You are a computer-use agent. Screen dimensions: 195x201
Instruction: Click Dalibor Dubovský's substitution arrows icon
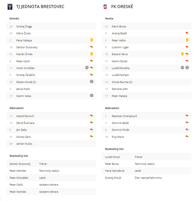click(x=92, y=47)
